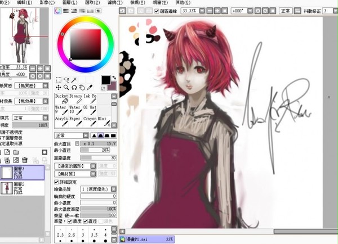Choose the Crayon brush tool

[x=90, y=121]
